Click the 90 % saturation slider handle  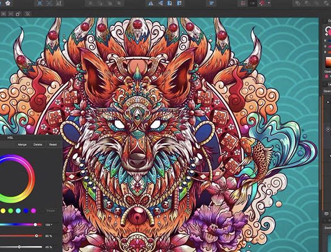click(37, 236)
